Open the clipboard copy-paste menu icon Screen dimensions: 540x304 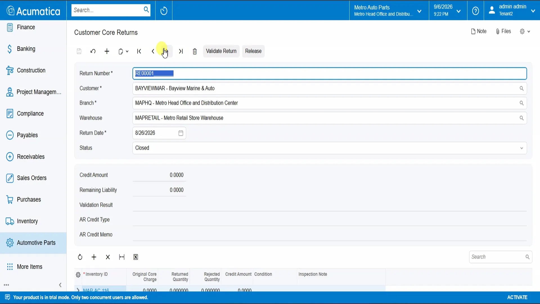pos(123,51)
